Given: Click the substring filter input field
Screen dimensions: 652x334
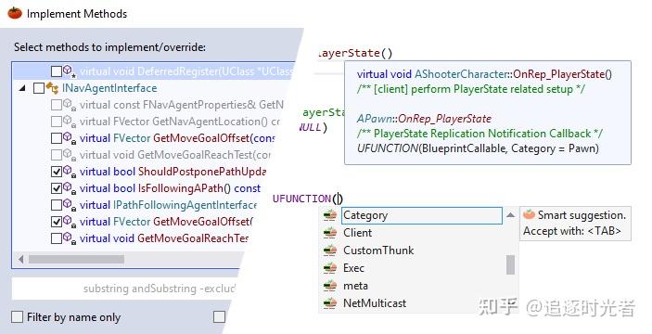Looking at the screenshot, I should tap(125, 289).
